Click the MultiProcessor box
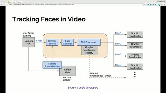Image resolution: width=166 pixels, height=93 pixels. tap(89, 42)
